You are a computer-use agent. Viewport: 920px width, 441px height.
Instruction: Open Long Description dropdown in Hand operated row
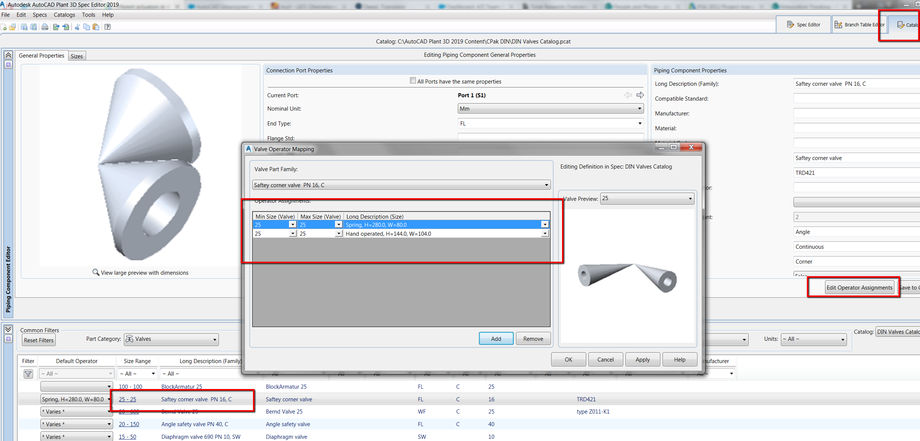tap(545, 233)
